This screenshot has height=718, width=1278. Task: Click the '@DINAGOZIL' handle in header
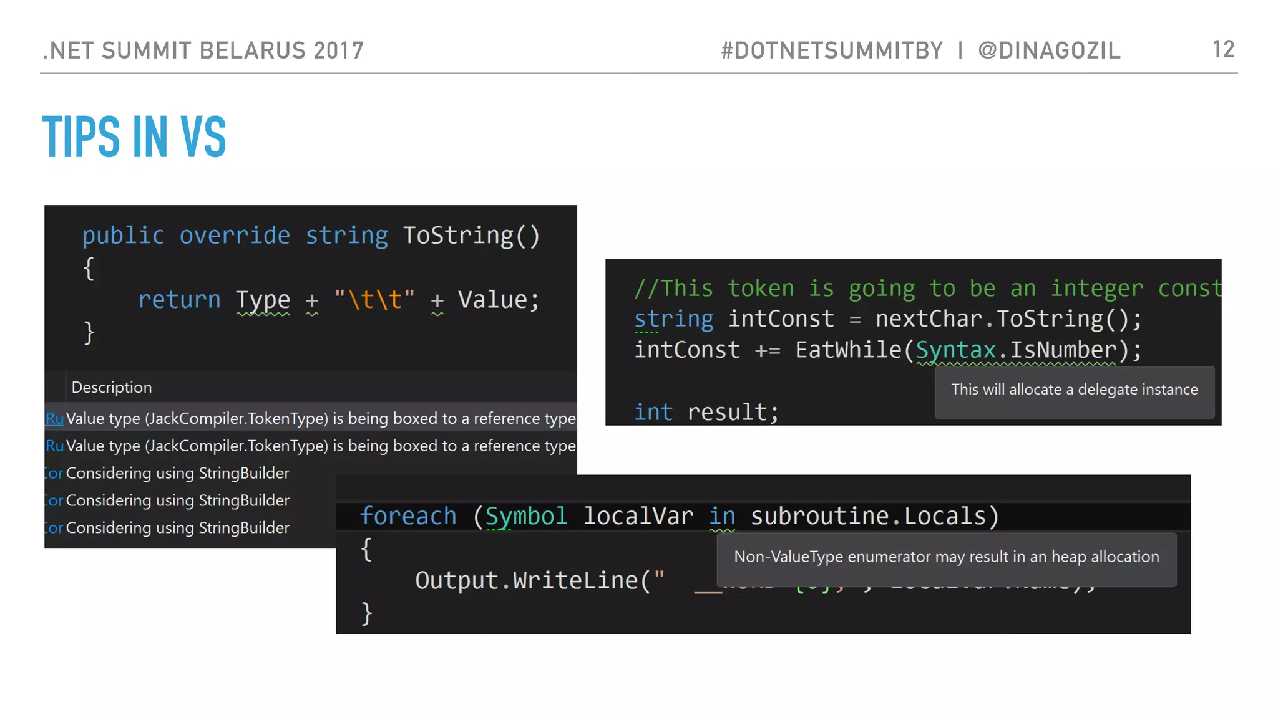[x=1049, y=50]
